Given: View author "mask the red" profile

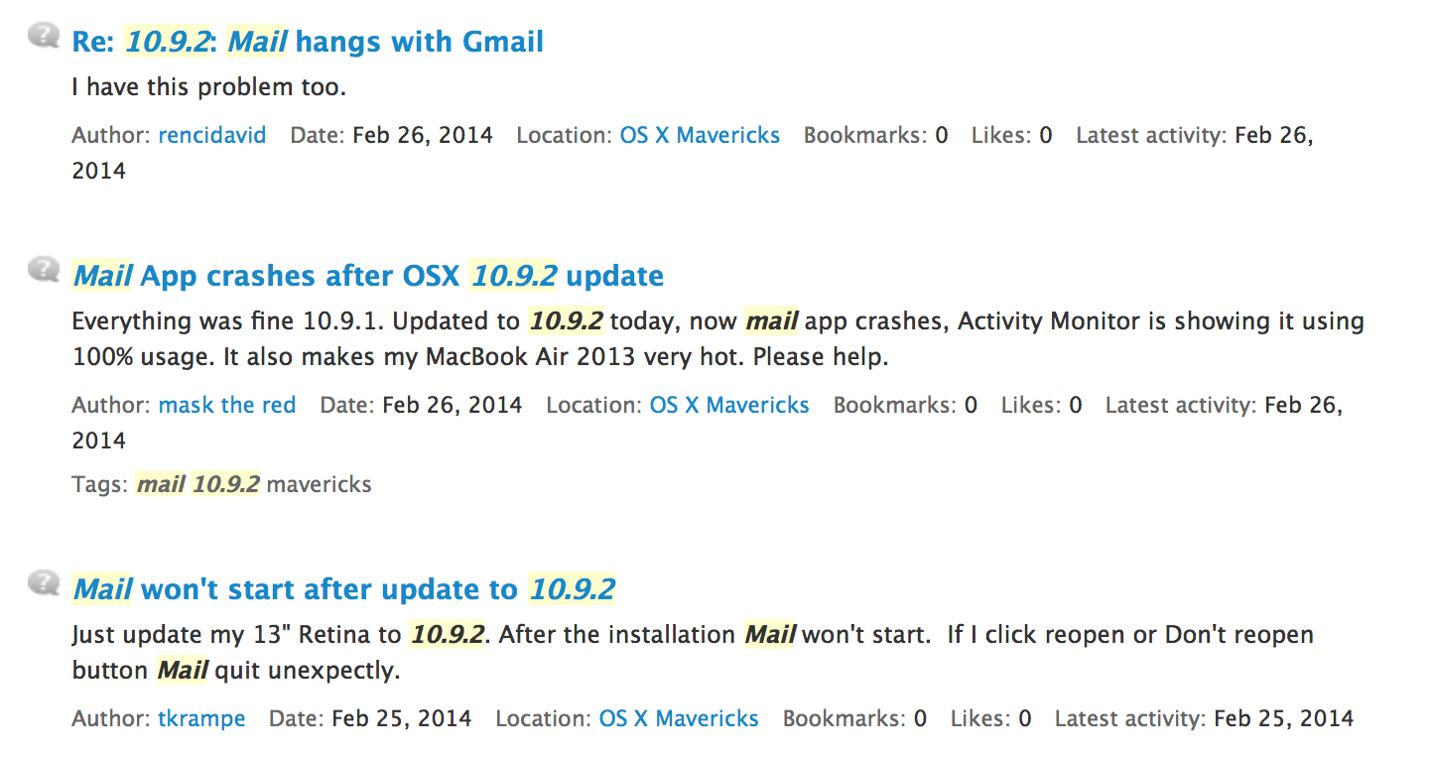Looking at the screenshot, I should click(x=227, y=405).
